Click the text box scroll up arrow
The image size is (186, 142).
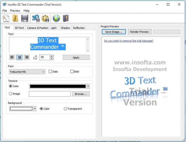pos(88,39)
